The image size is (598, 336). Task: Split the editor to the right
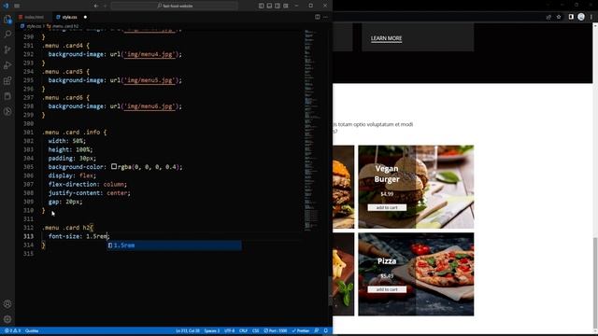(318, 17)
